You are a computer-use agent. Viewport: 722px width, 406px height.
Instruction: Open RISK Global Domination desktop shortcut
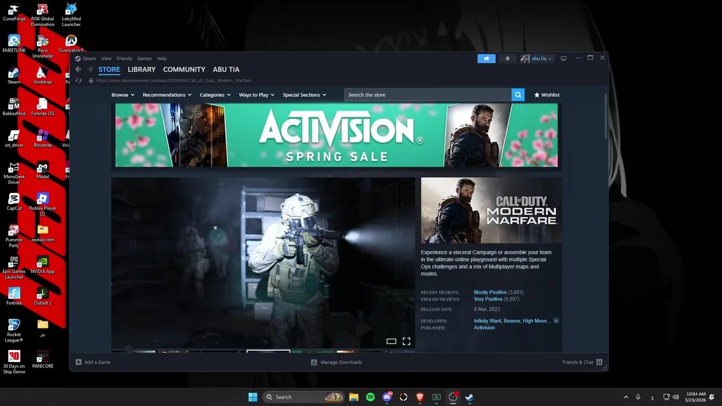pos(42,15)
